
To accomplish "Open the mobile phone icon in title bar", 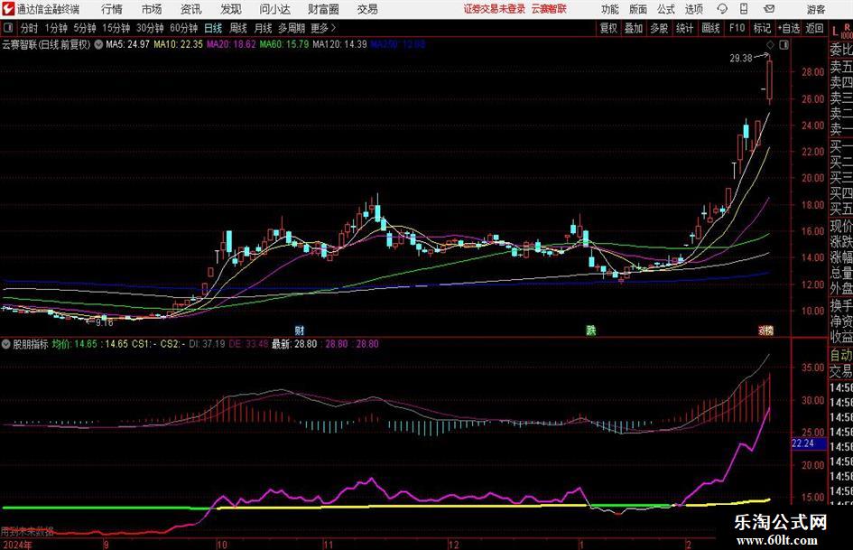I will (744, 9).
